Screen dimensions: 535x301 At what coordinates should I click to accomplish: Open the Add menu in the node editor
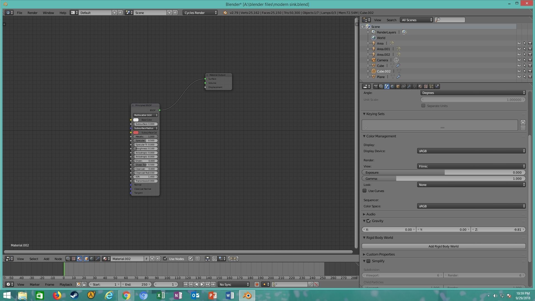click(46, 259)
